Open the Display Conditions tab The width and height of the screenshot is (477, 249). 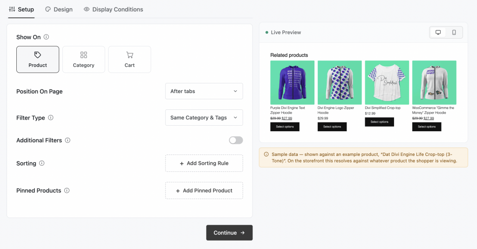pos(114,9)
